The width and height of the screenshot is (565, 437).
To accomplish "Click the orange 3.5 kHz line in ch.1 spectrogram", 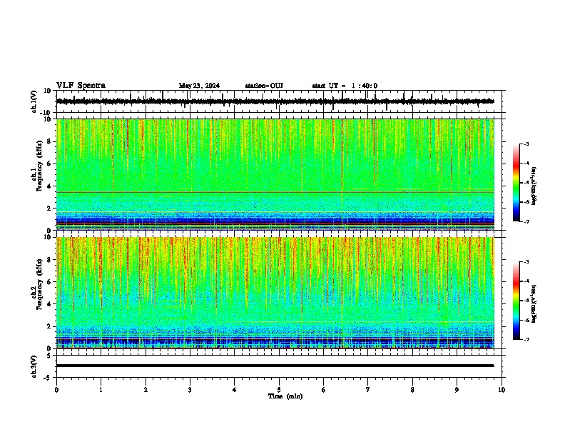I will coord(275,192).
